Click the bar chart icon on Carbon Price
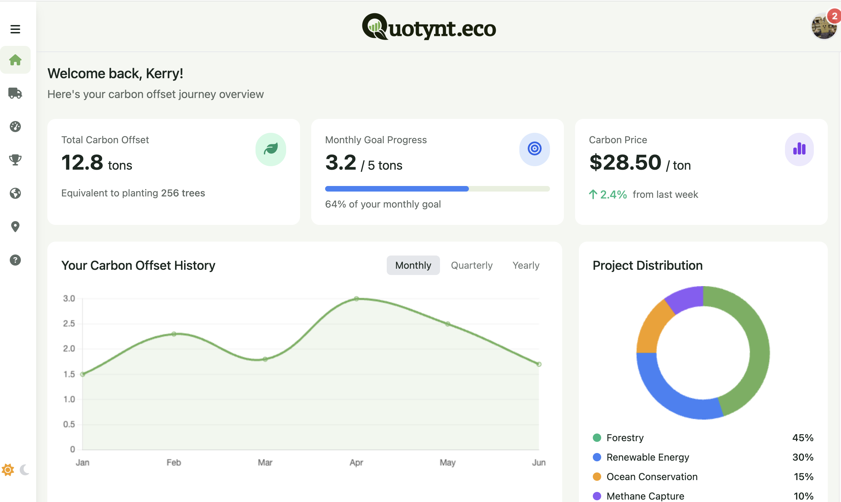 [799, 149]
